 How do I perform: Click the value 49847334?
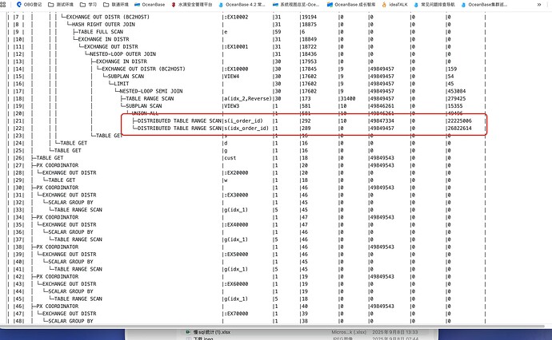click(382, 121)
